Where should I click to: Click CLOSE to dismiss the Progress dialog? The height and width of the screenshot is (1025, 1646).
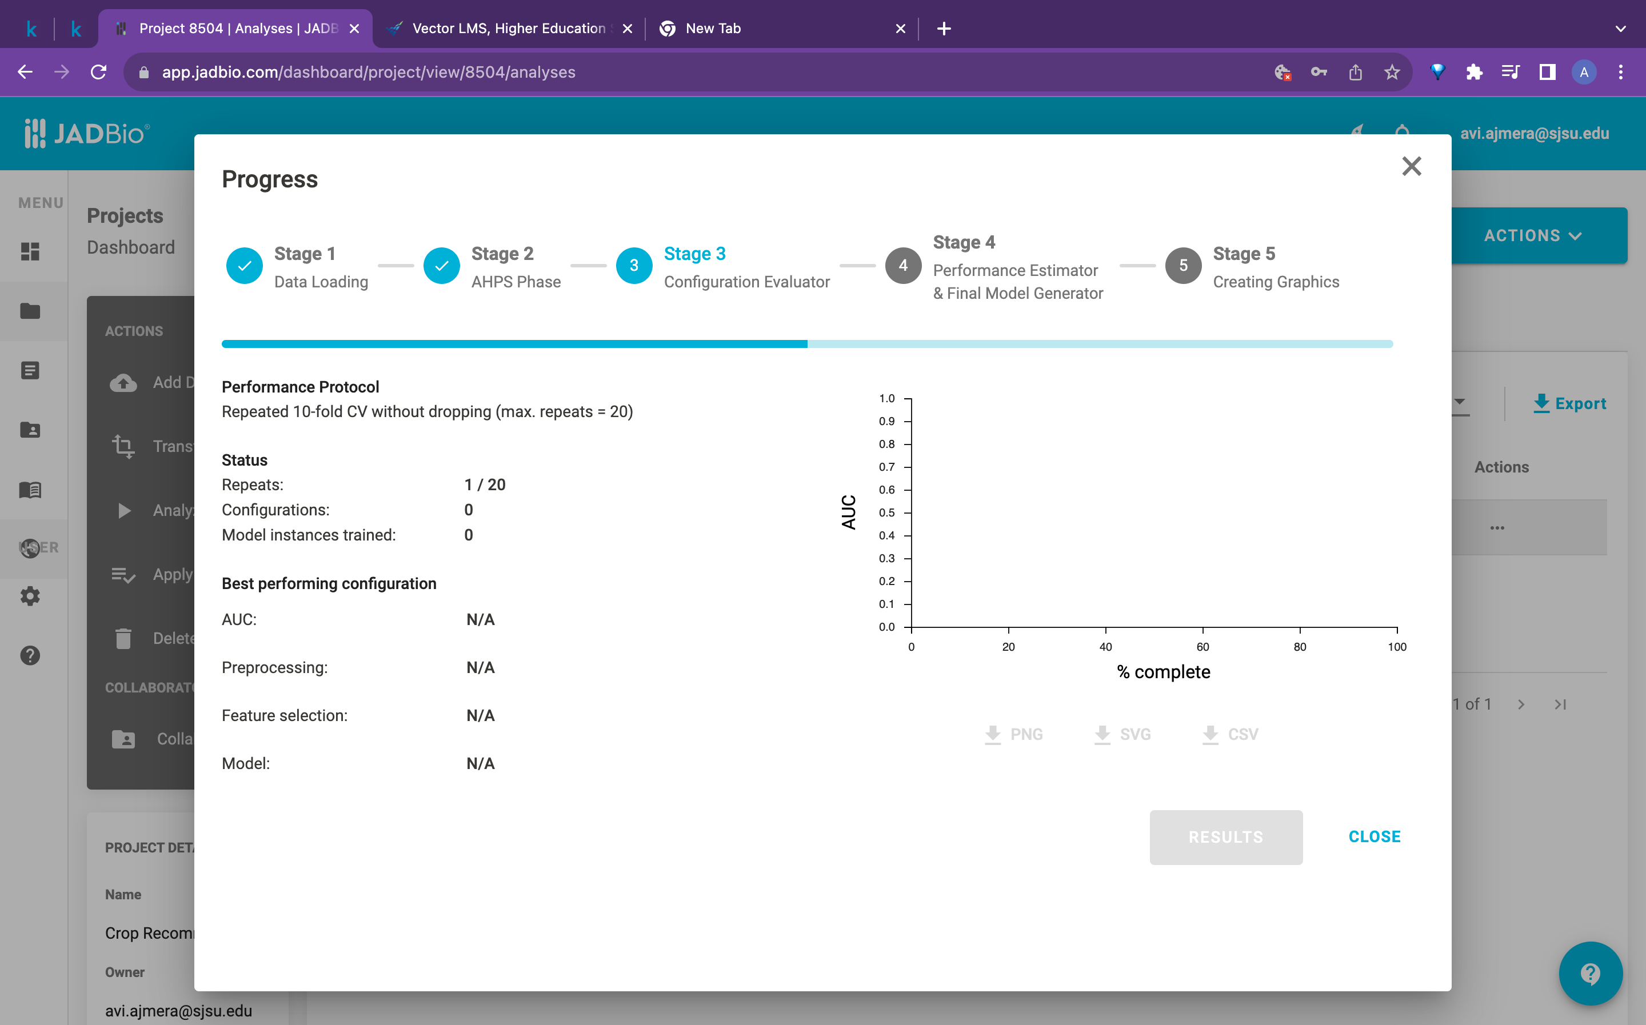(x=1374, y=836)
